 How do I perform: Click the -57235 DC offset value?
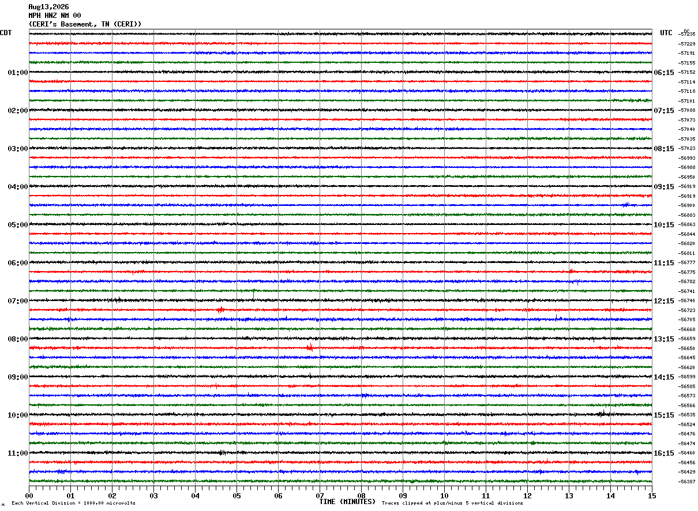tap(687, 35)
